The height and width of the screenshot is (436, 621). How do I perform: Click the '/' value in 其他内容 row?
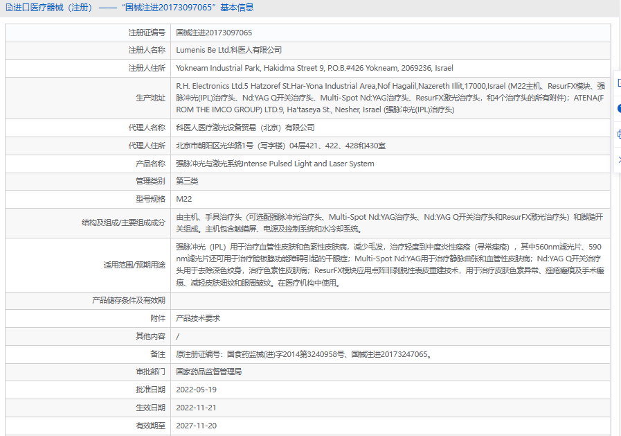click(177, 336)
